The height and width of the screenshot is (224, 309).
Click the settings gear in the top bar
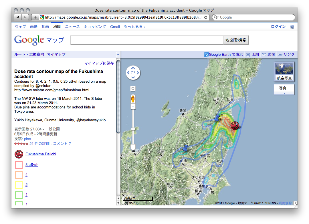click(x=292, y=26)
